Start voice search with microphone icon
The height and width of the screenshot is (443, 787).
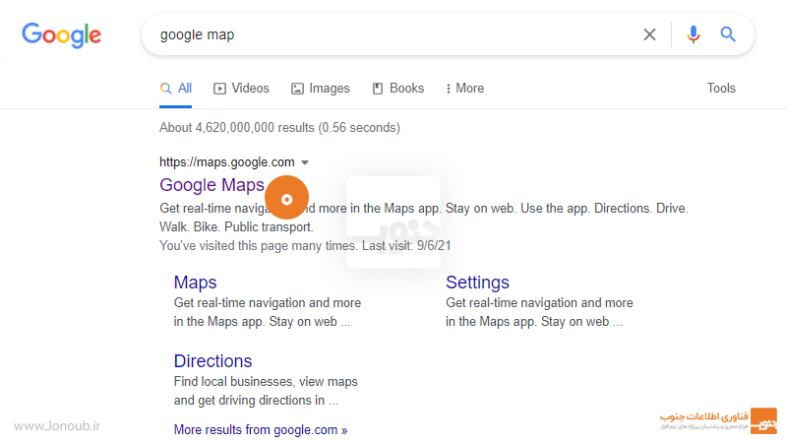[x=694, y=34]
